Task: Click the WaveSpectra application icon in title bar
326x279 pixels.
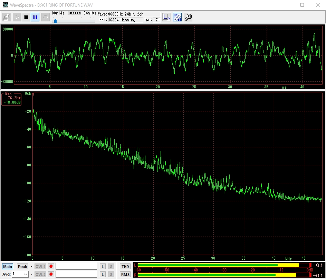Action: tap(6, 5)
